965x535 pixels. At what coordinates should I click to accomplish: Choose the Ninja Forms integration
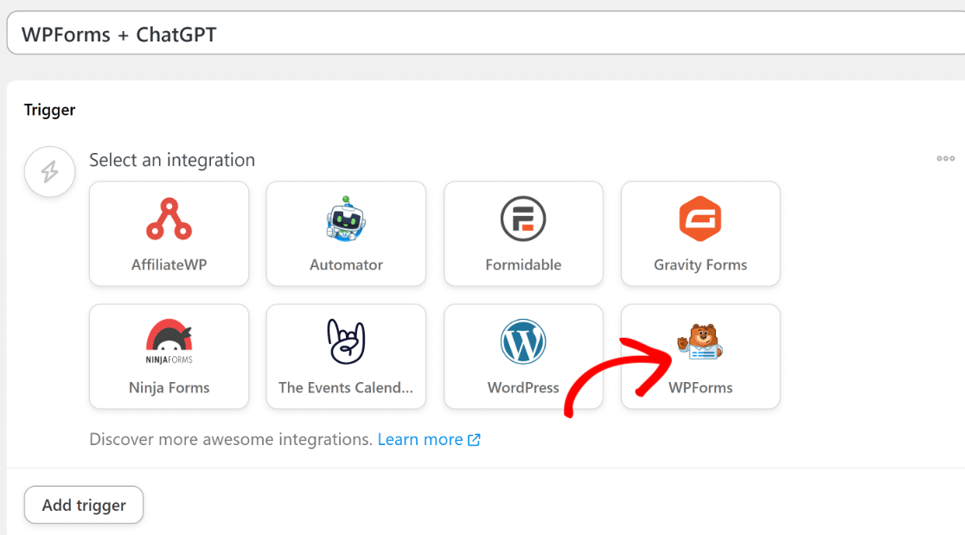pyautogui.click(x=169, y=357)
